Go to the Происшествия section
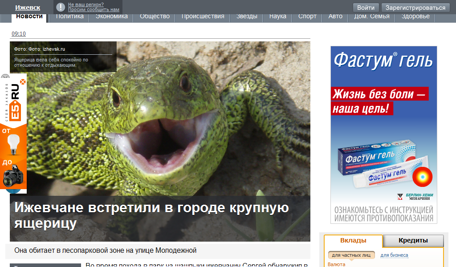The width and height of the screenshot is (456, 267). [x=203, y=16]
